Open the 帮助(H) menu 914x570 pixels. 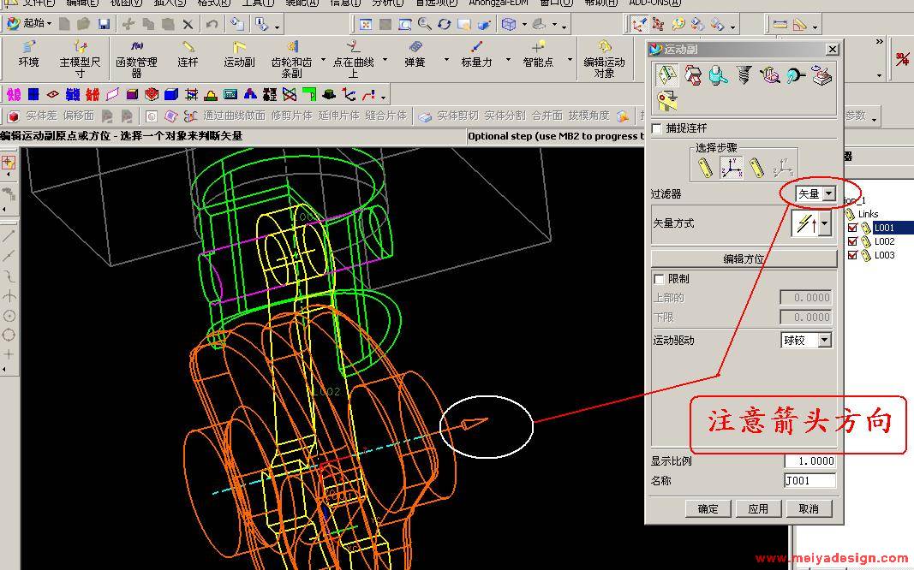pyautogui.click(x=600, y=3)
